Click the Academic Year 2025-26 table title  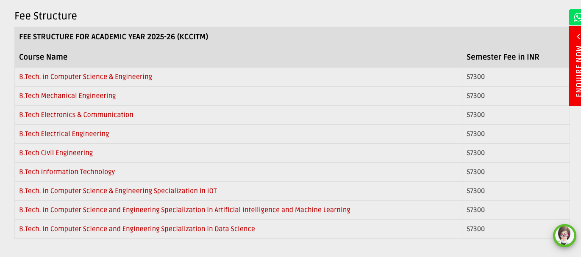114,37
